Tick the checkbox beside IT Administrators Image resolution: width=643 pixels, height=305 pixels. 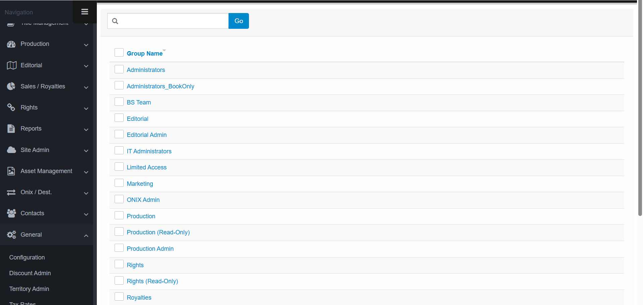pos(119,151)
